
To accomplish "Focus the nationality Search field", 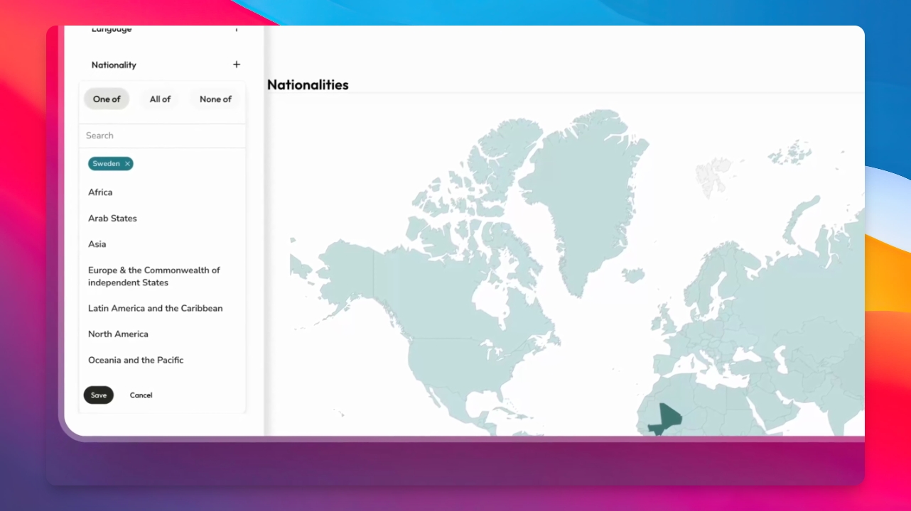I will [162, 136].
